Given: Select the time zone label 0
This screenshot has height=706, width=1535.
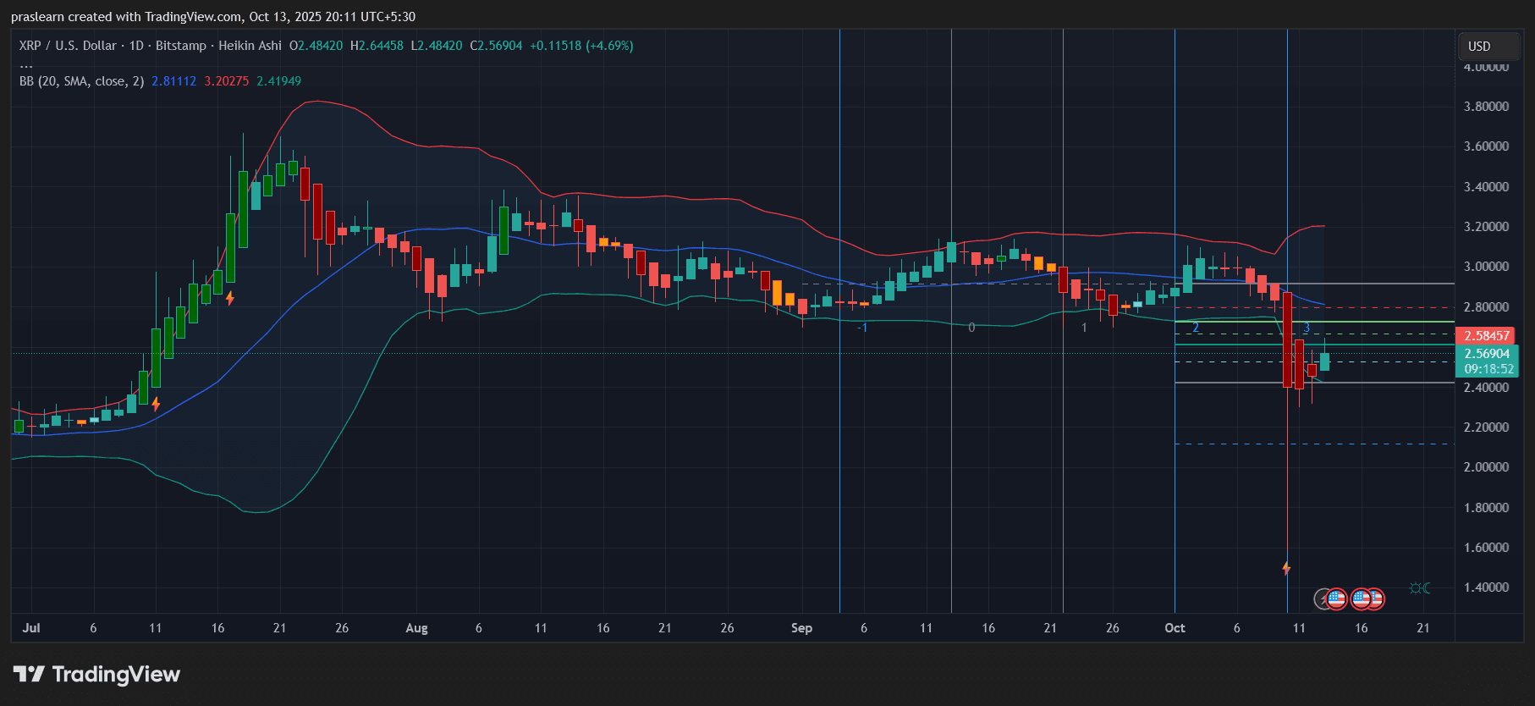Looking at the screenshot, I should [x=971, y=328].
